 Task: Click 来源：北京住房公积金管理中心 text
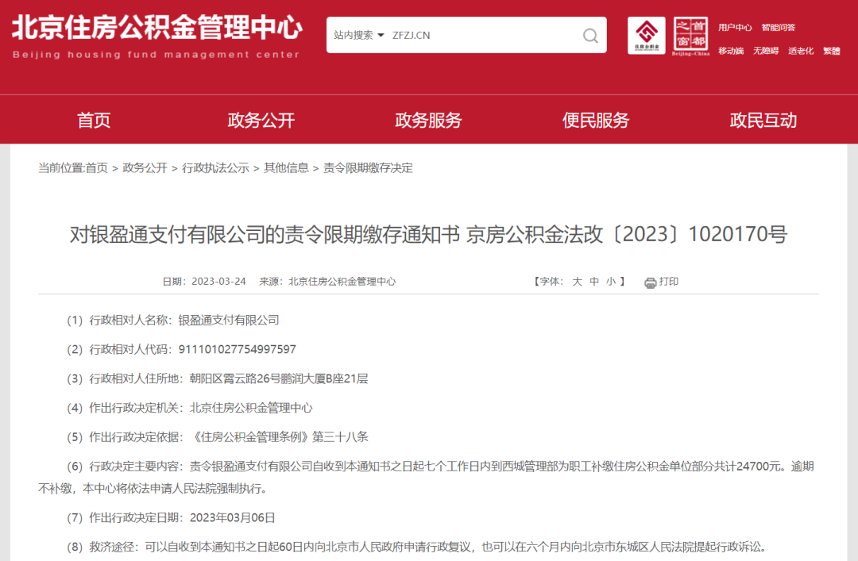point(327,282)
